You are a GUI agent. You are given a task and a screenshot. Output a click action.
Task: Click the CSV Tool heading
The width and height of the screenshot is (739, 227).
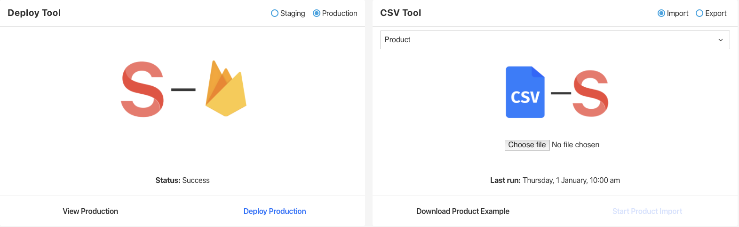pyautogui.click(x=401, y=13)
